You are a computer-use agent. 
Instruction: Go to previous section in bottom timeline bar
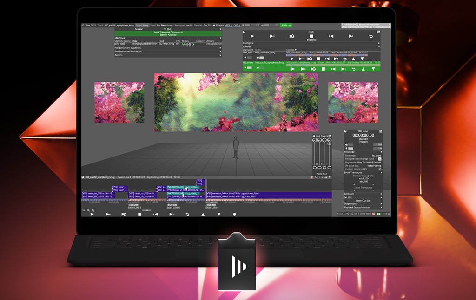155,214
